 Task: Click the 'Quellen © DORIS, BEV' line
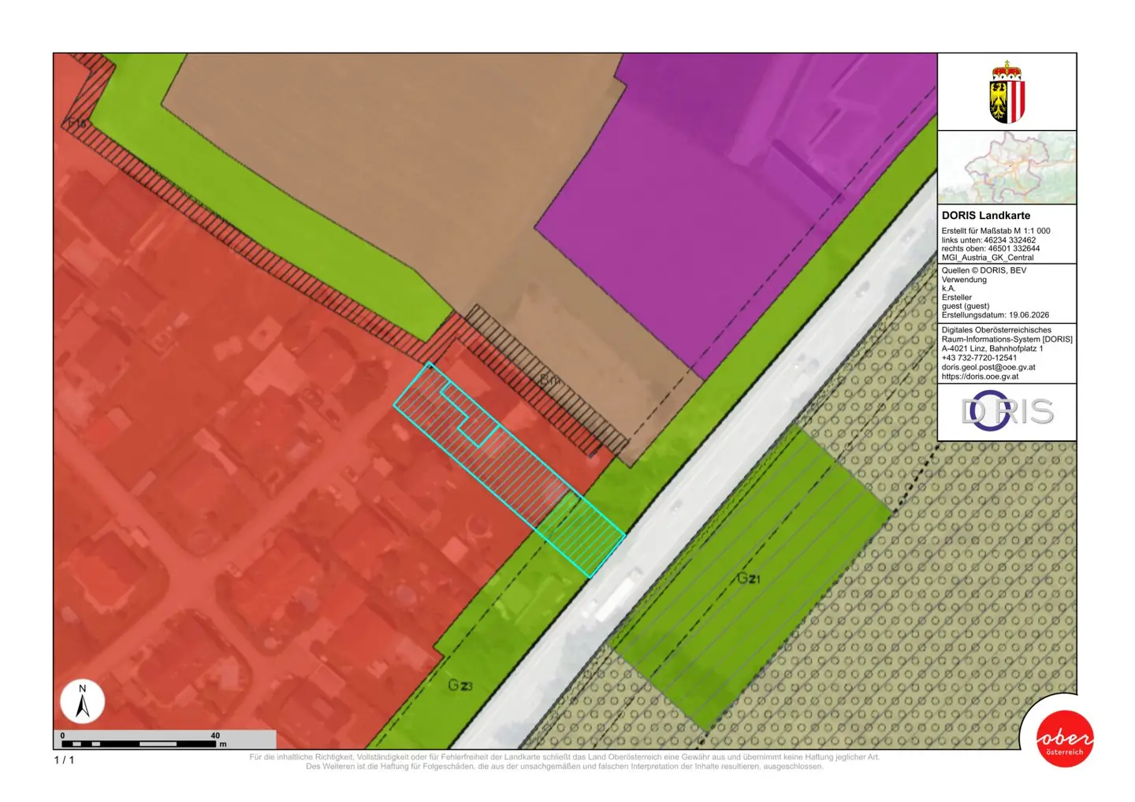pyautogui.click(x=984, y=270)
